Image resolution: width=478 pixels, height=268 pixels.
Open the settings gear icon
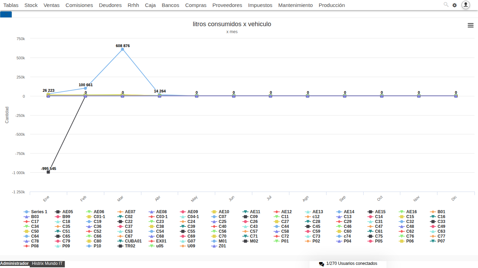455,5
